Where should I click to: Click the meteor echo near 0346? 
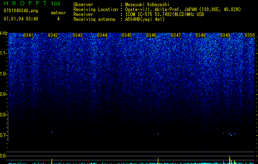click(x=158, y=134)
